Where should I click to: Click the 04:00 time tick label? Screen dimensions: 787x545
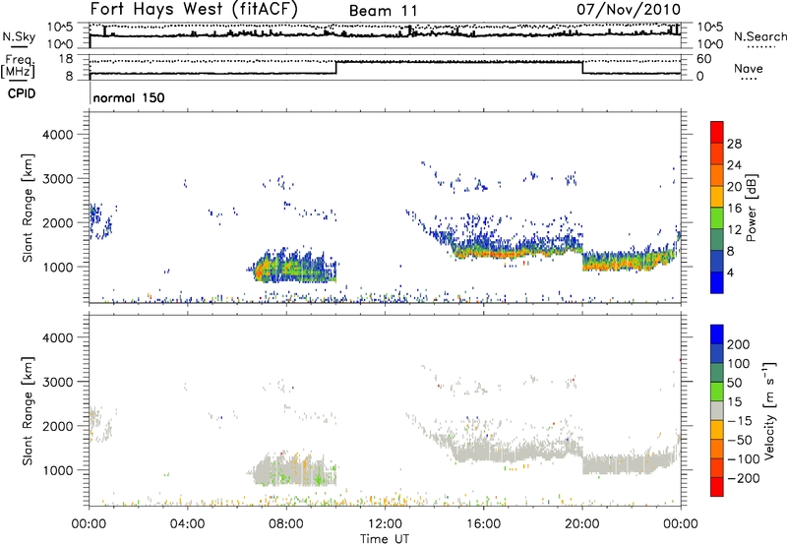[x=187, y=524]
